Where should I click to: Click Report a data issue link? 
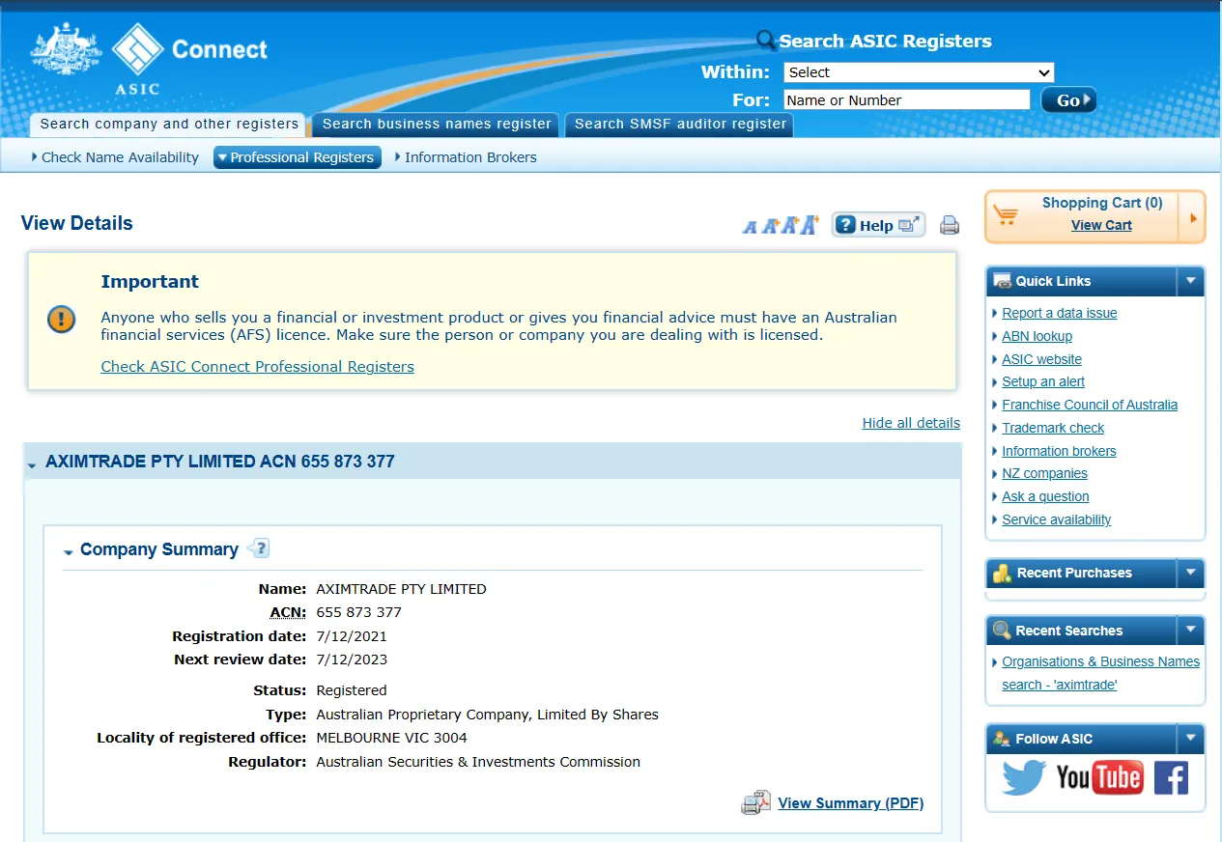(1059, 313)
